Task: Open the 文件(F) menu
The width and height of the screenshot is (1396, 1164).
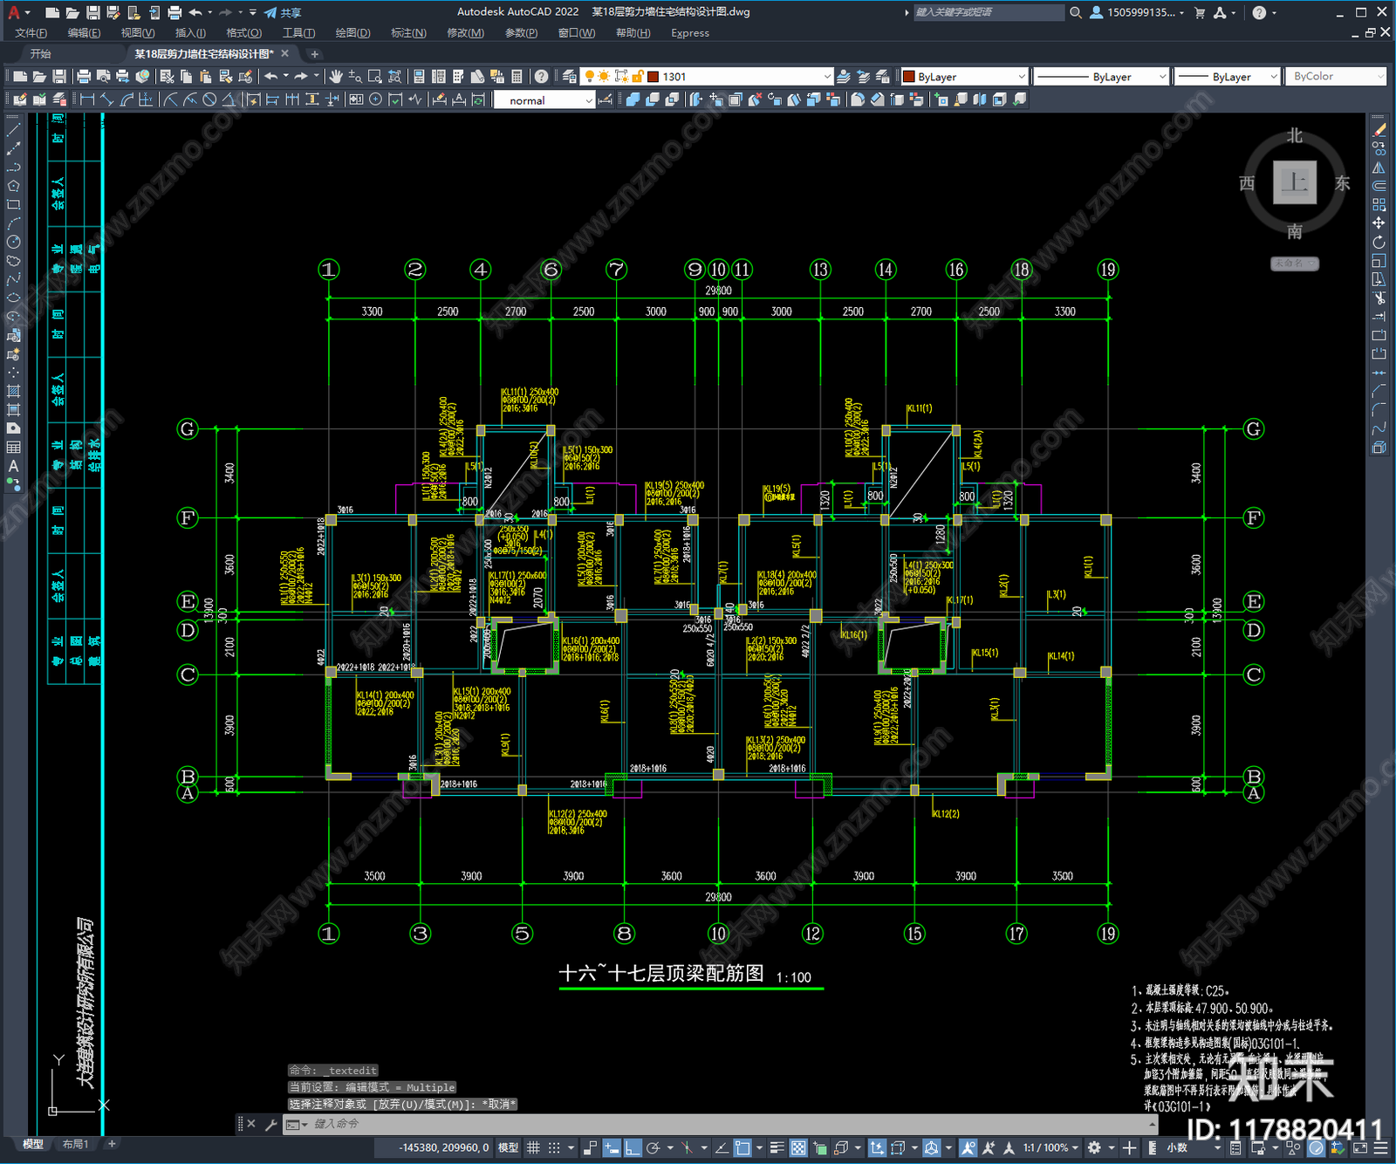Action: coord(31,33)
